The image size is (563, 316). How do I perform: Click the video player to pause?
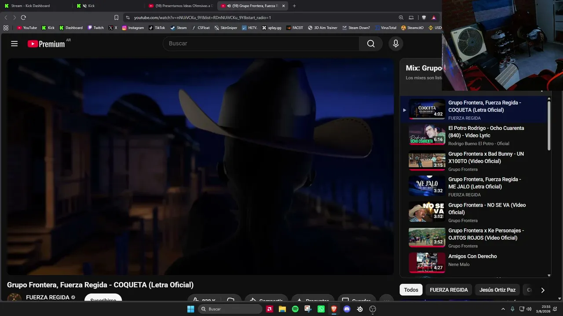pos(201,167)
